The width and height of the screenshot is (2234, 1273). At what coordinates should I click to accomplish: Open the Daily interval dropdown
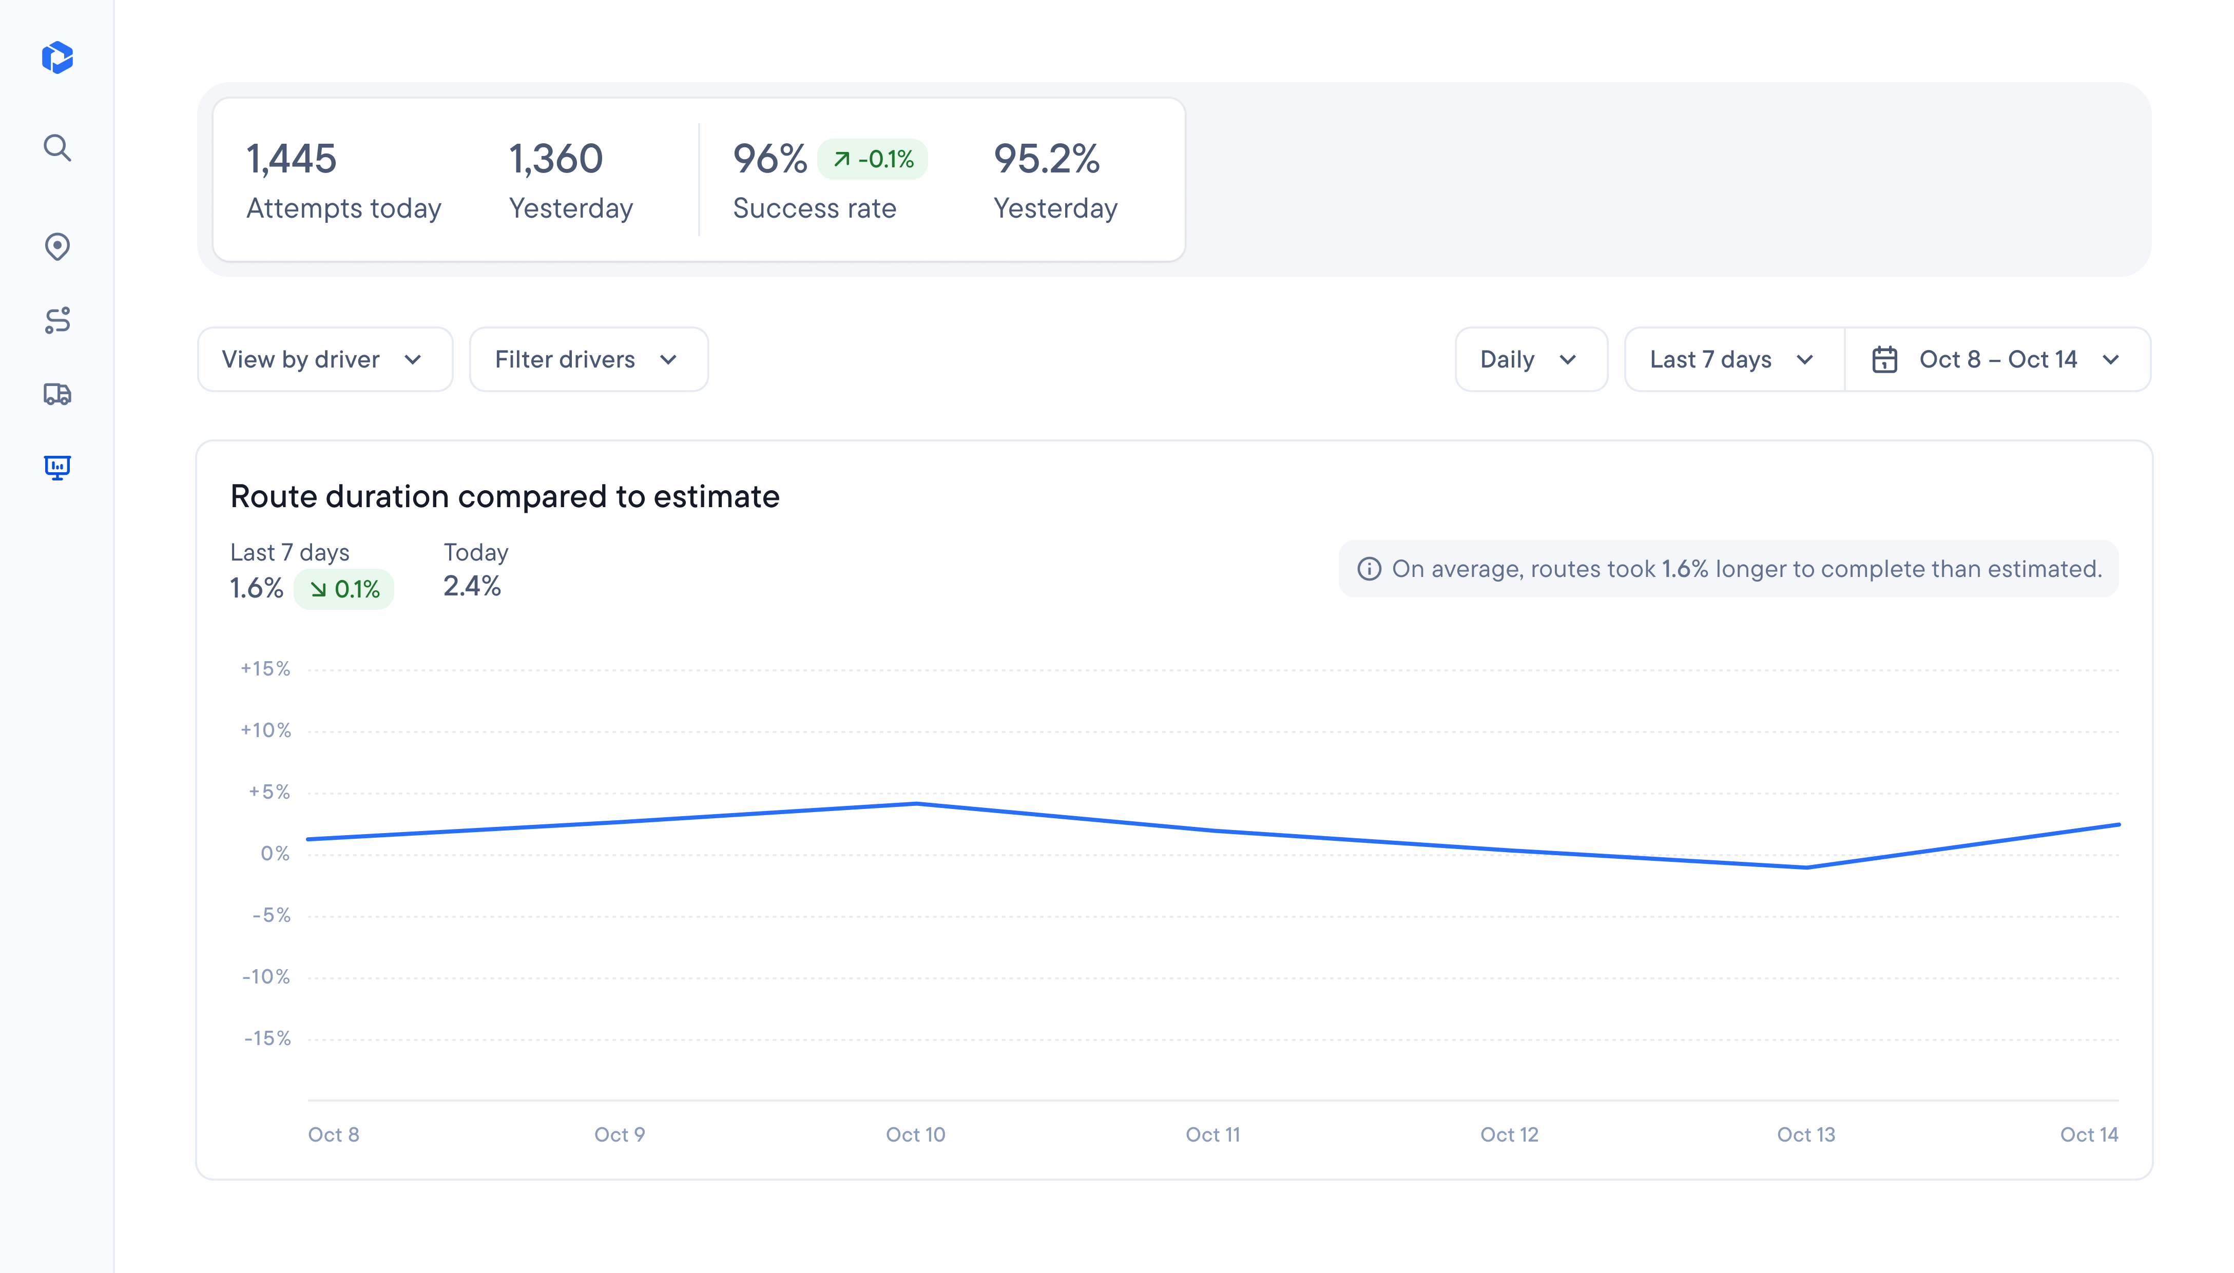[x=1531, y=359]
